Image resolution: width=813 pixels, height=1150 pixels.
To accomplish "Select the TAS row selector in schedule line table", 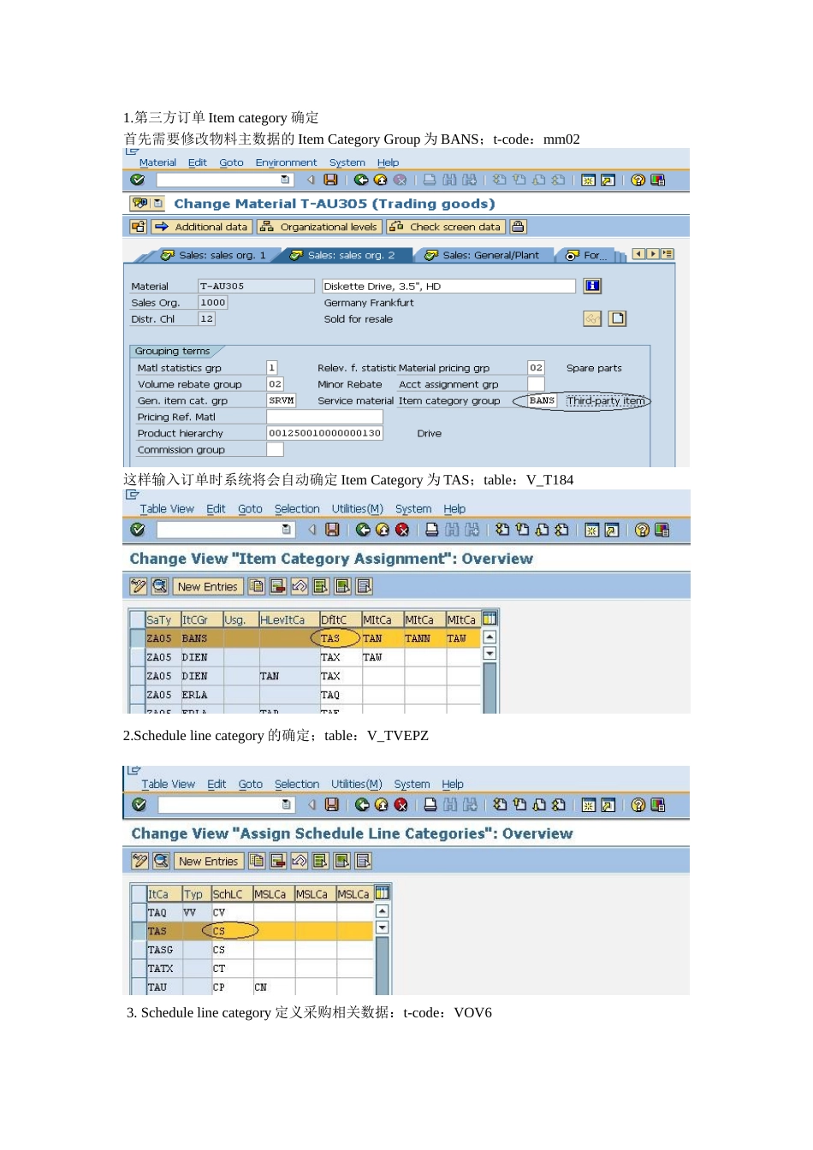I will tap(139, 931).
